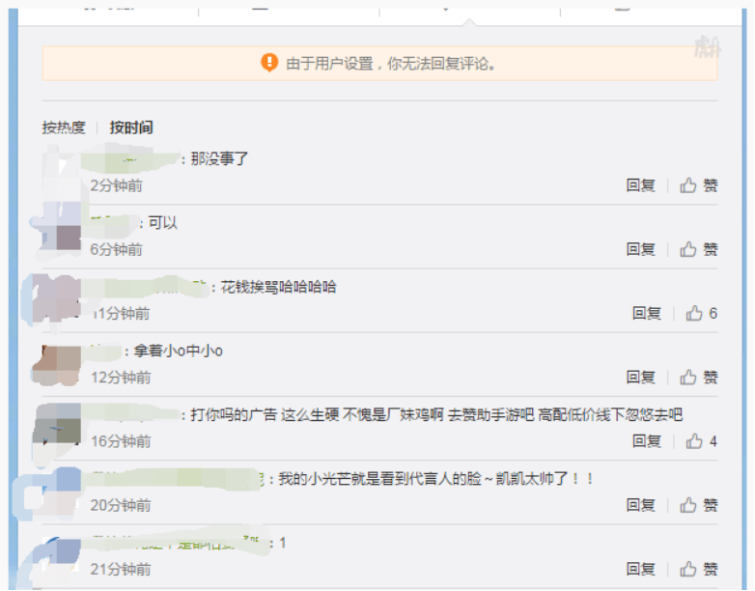
Task: Open username before 那没事了
Action: click(134, 159)
